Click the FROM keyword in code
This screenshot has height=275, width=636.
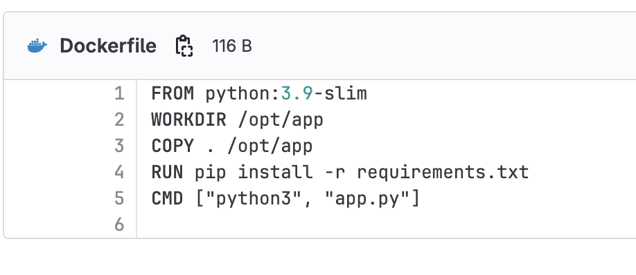(173, 94)
